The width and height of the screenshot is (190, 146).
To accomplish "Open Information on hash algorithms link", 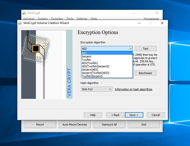I will pos(134,89).
